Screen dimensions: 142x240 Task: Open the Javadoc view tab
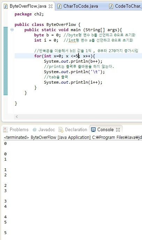[46, 130]
